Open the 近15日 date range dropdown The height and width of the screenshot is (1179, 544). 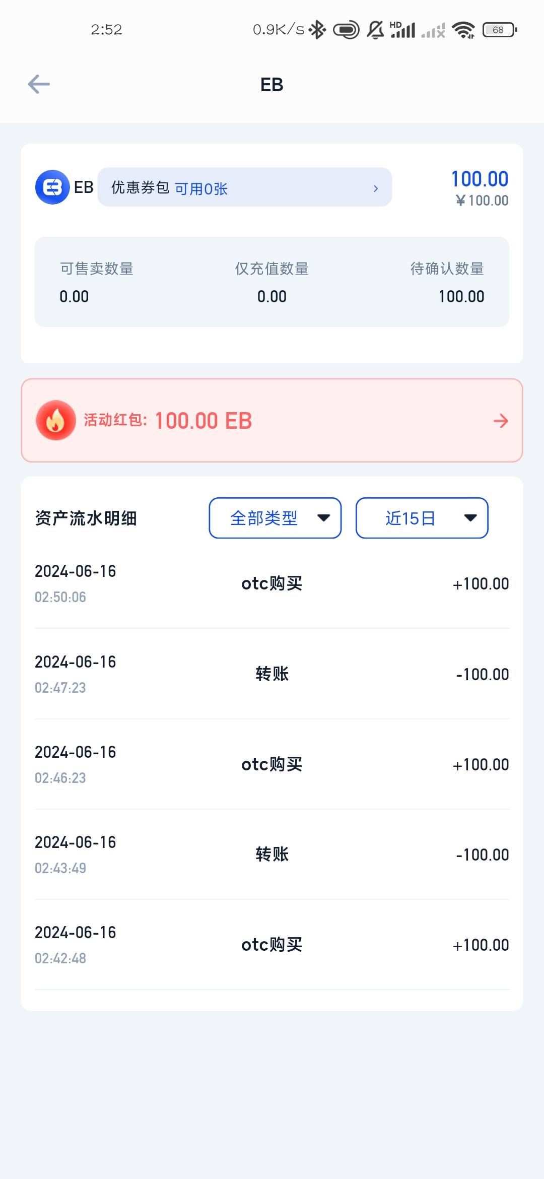click(x=422, y=518)
